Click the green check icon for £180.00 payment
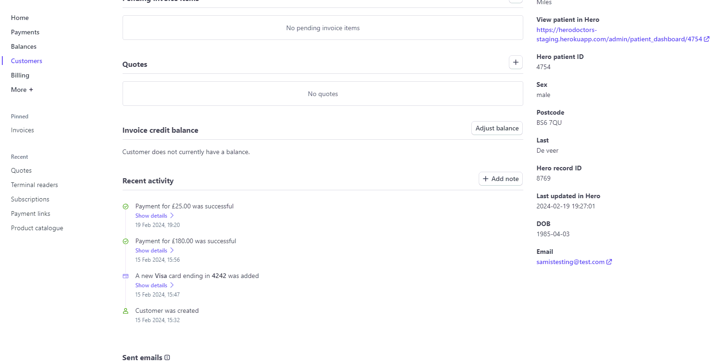Image resolution: width=728 pixels, height=362 pixels. pos(125,241)
